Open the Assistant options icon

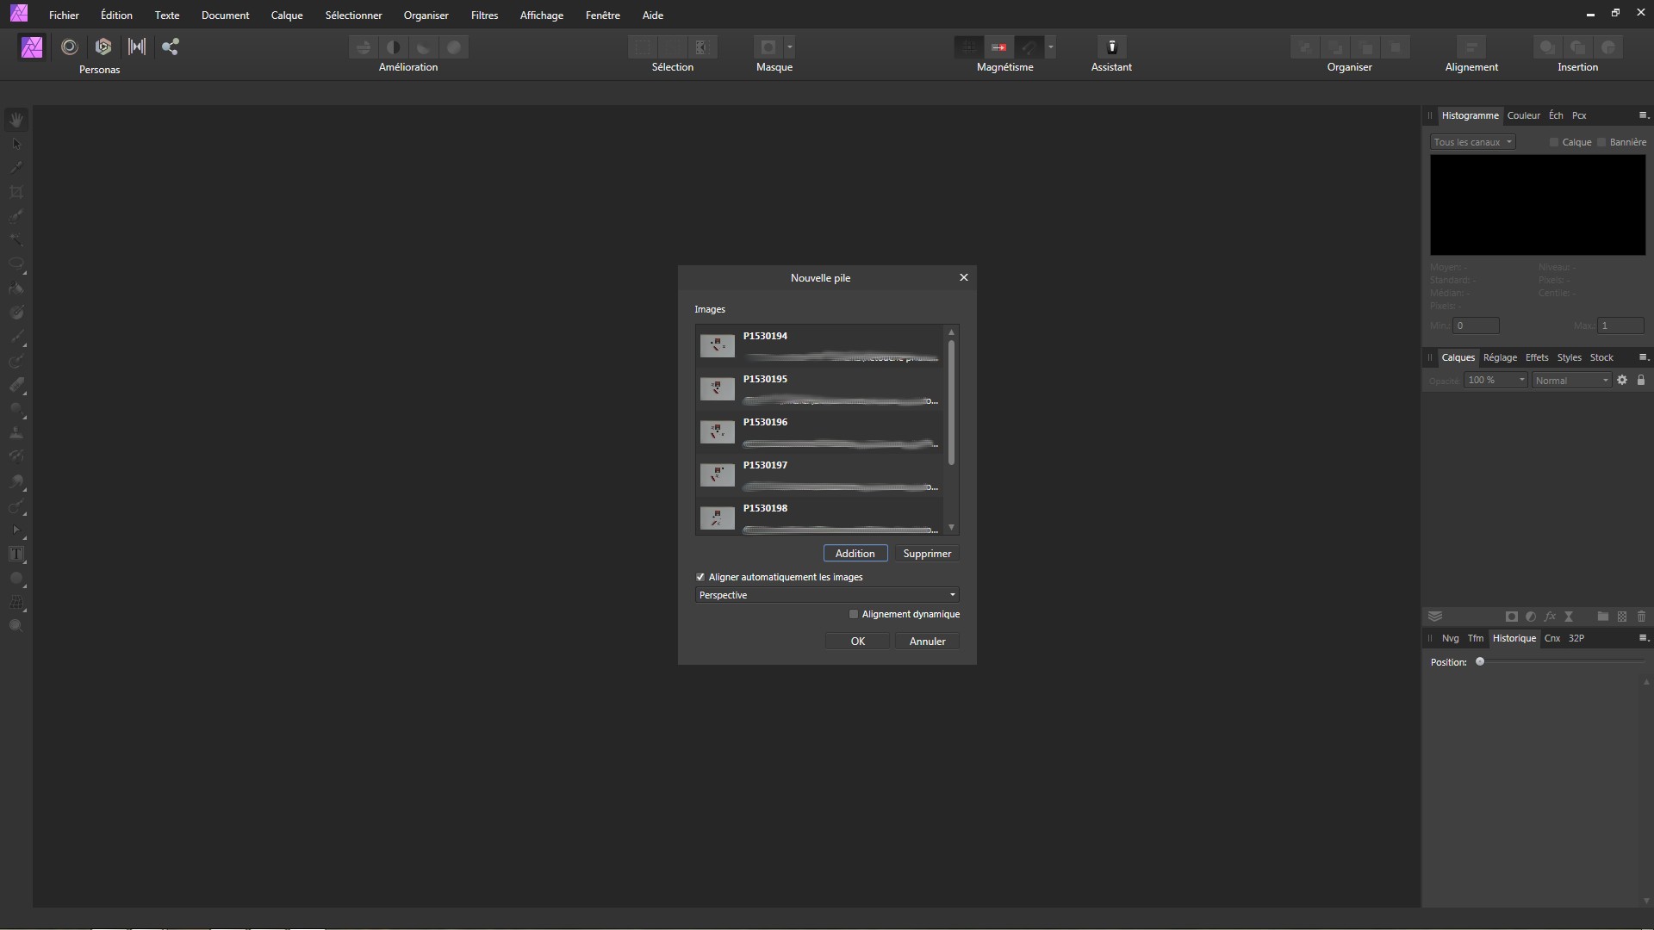pyautogui.click(x=1111, y=46)
